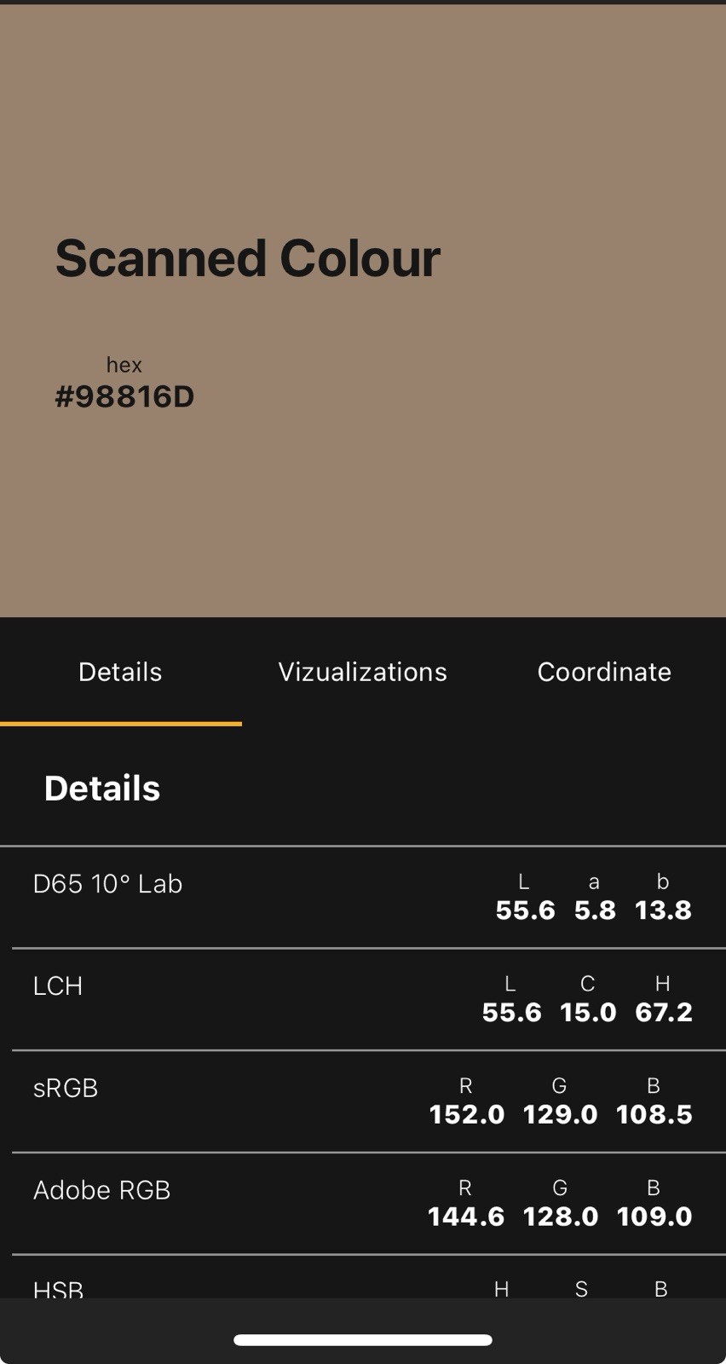Tap the LCH chroma value 15.0
726x1364 pixels.
pos(588,1013)
